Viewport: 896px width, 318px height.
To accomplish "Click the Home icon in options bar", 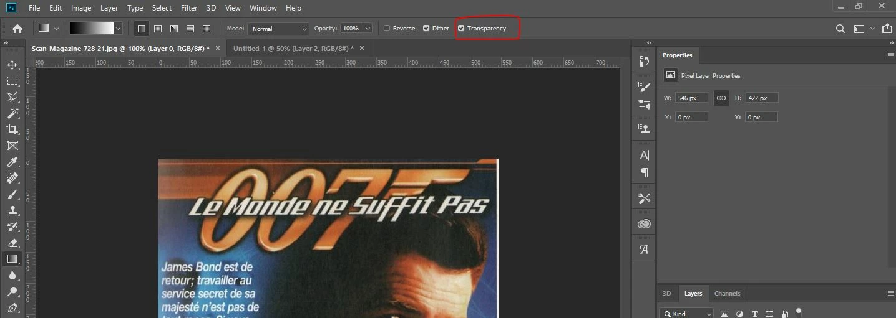I will pyautogui.click(x=17, y=29).
